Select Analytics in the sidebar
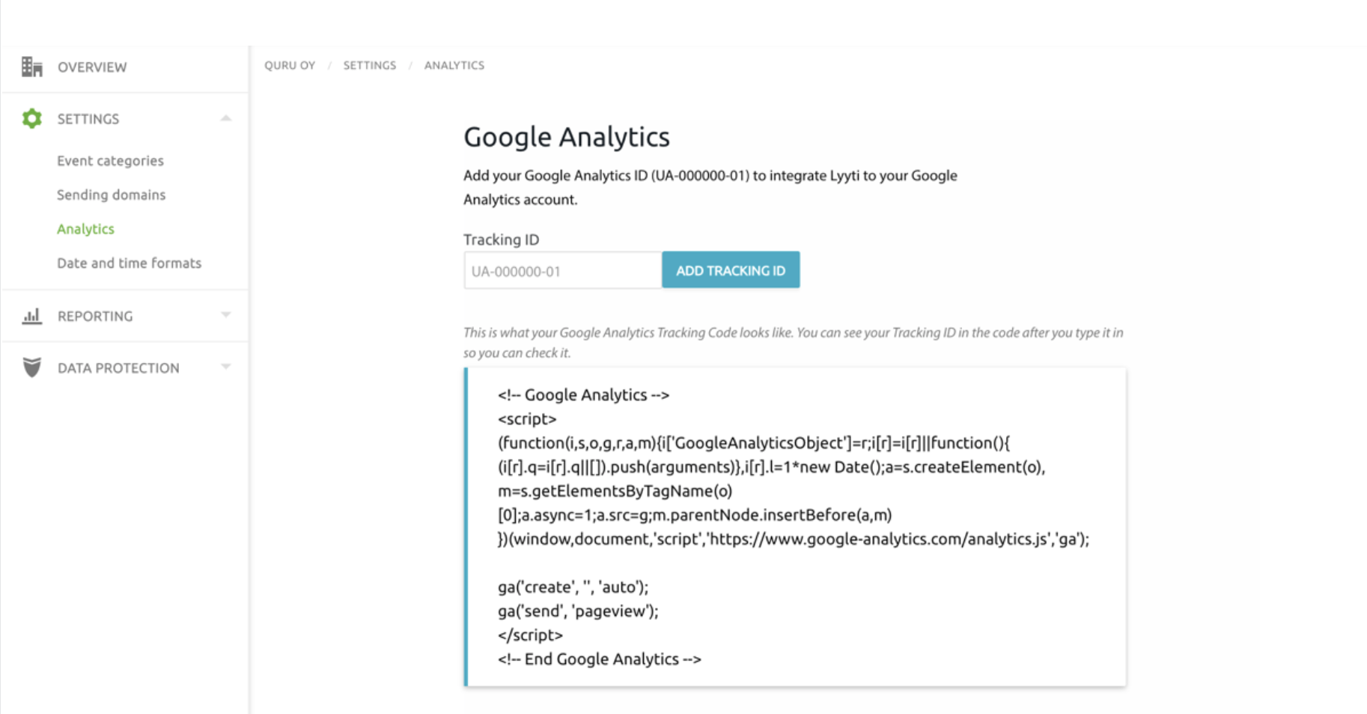Image resolution: width=1367 pixels, height=714 pixels. [85, 229]
